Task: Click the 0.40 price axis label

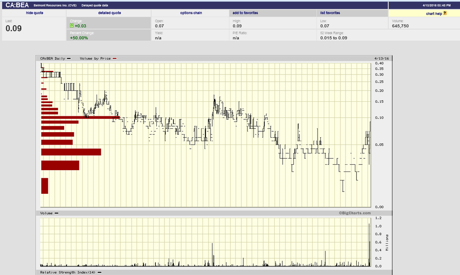Action: click(x=379, y=63)
